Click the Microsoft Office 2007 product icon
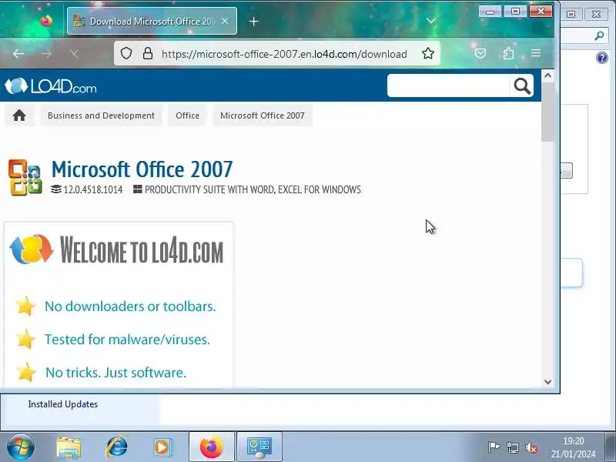The width and height of the screenshot is (616, 462). (x=25, y=177)
